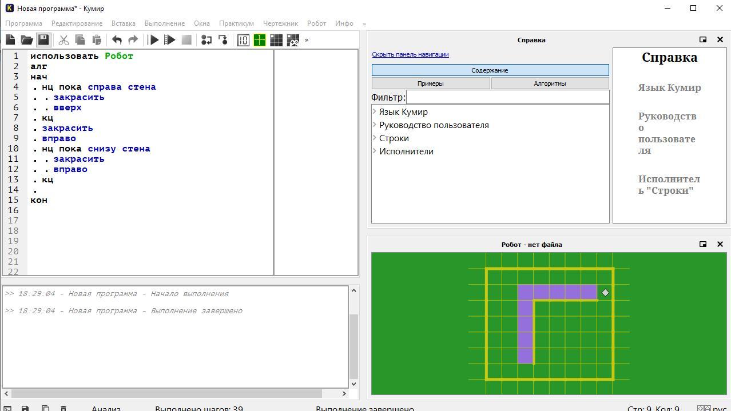Run the program normally

153,40
